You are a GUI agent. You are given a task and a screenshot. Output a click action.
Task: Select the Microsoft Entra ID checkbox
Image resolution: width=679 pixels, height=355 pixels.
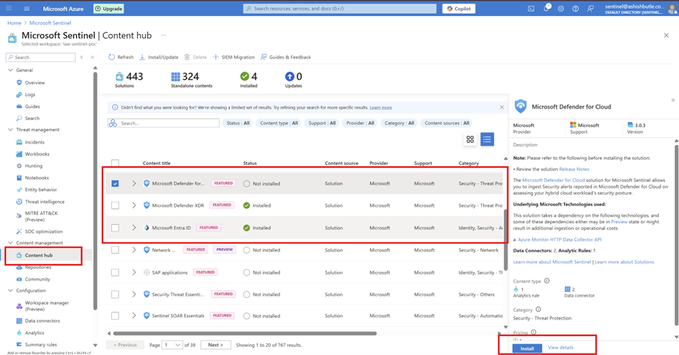click(x=115, y=228)
